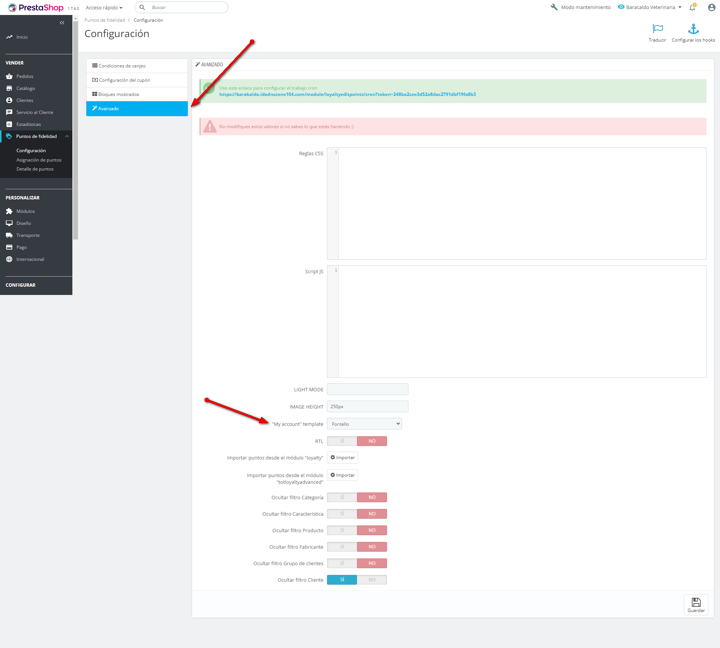This screenshot has height=648, width=720.
Task: Set RTL toggle to SÍ
Action: coord(342,441)
